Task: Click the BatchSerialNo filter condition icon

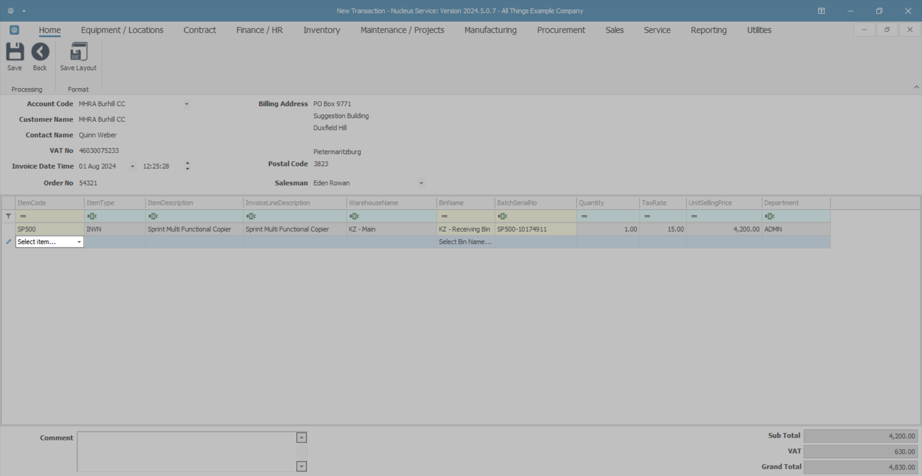Action: click(503, 216)
